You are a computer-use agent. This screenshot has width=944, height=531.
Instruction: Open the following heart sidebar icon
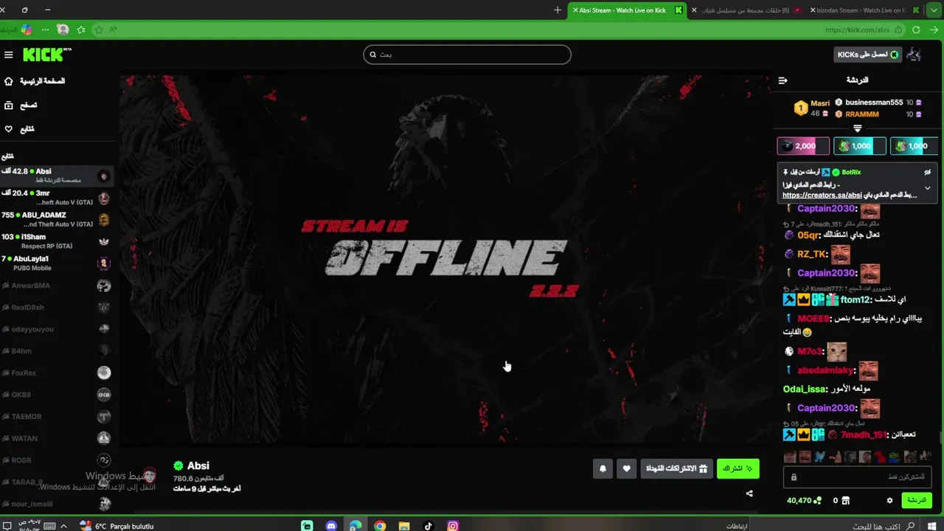[9, 129]
